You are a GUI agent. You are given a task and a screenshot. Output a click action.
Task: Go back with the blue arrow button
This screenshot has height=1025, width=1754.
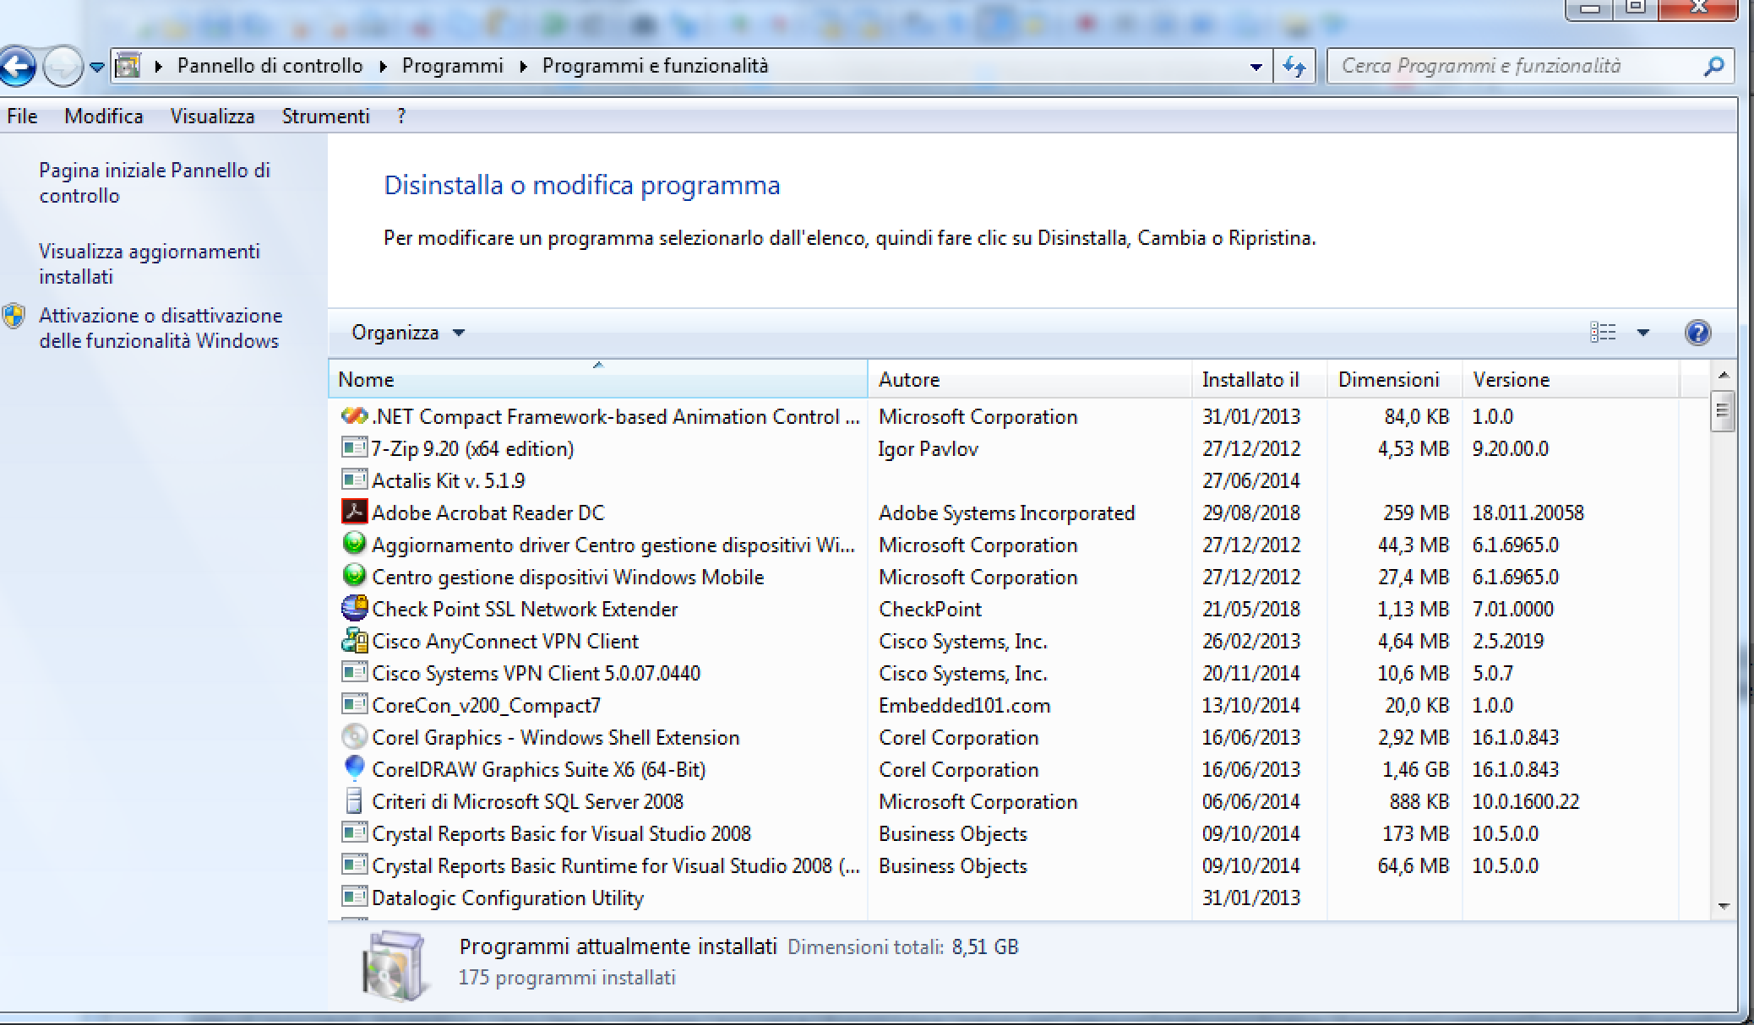pos(17,67)
